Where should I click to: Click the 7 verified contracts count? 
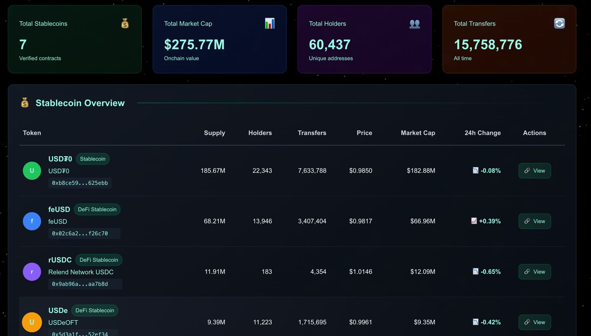tap(23, 45)
